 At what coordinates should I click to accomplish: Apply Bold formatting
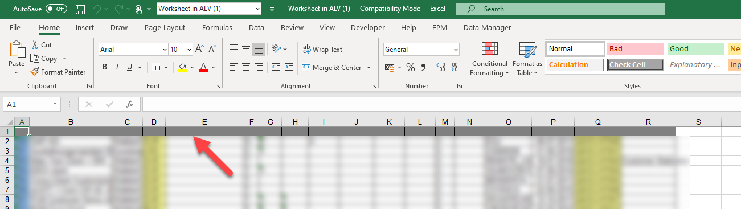pyautogui.click(x=105, y=67)
